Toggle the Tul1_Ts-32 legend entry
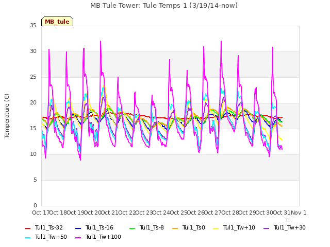Screen dimensions: 330x247 44,227
